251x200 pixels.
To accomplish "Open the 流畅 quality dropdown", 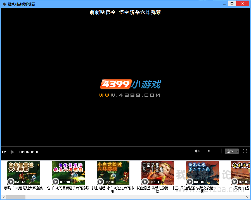I will pos(232,151).
